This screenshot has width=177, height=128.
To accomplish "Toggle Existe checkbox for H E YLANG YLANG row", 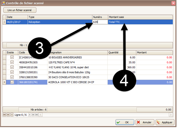I will [x=12, y=67].
